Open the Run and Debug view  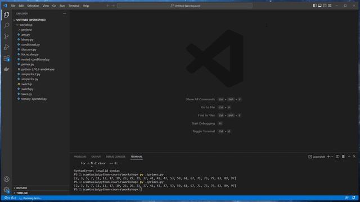click(6, 47)
